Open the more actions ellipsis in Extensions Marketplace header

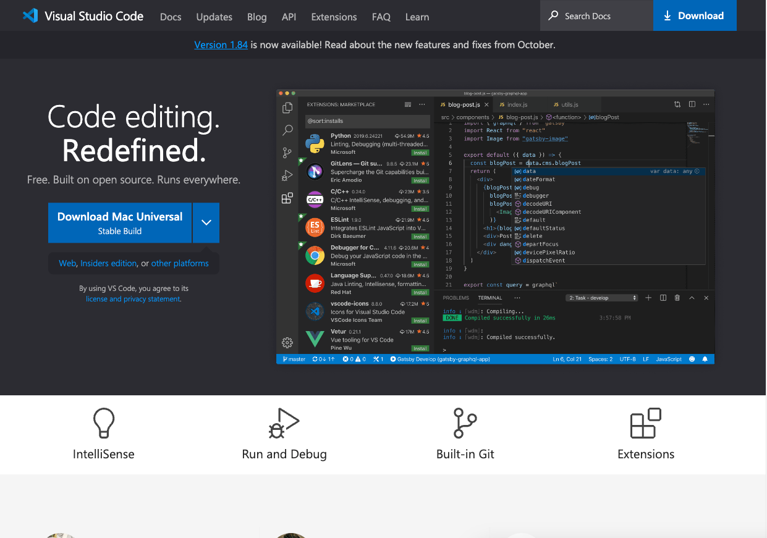point(422,104)
